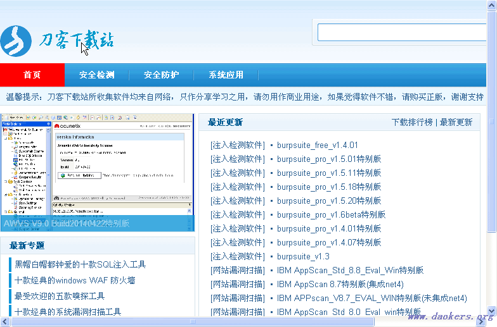Open IBM AppScan_Std_8.8_Eval_Win特别版 link
The width and height of the screenshot is (497, 327).
tap(350, 271)
